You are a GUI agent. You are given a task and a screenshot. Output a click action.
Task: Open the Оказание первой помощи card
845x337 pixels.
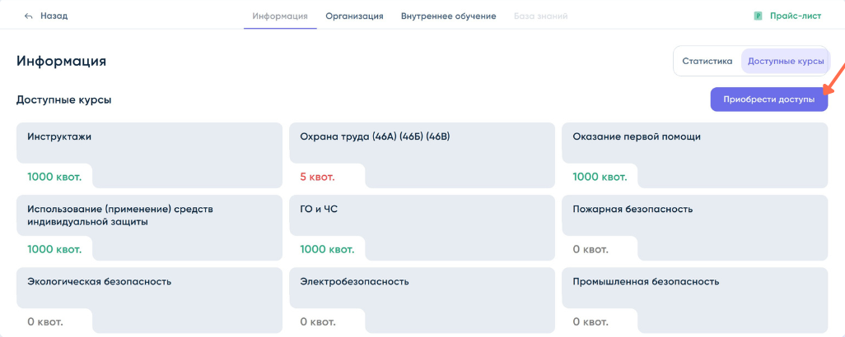click(694, 144)
